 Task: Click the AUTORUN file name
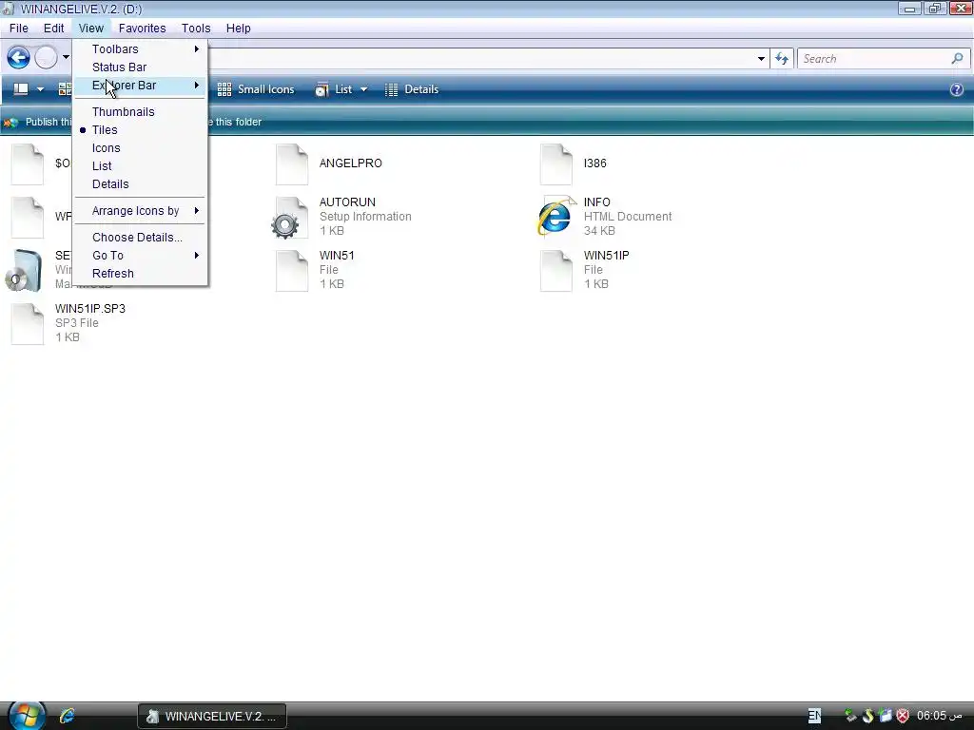pyautogui.click(x=347, y=202)
